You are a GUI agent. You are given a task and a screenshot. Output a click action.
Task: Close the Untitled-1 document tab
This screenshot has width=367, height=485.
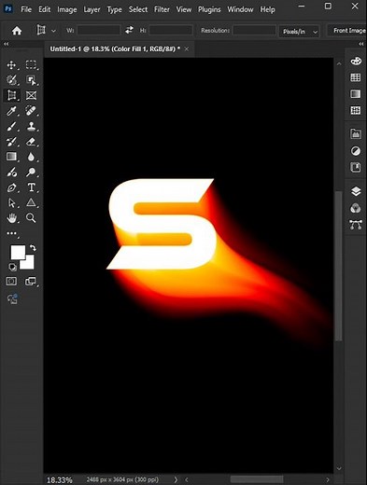coord(187,48)
